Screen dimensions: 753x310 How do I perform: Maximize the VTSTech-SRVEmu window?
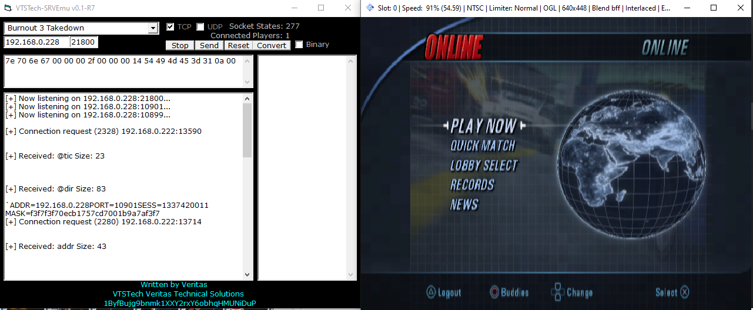(x=321, y=8)
